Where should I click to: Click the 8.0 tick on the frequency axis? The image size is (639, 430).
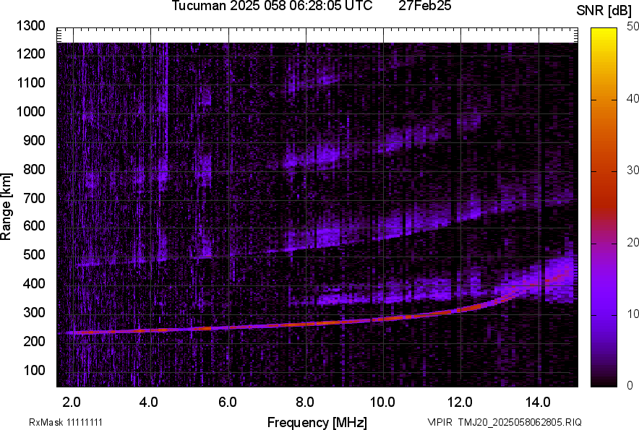point(305,402)
